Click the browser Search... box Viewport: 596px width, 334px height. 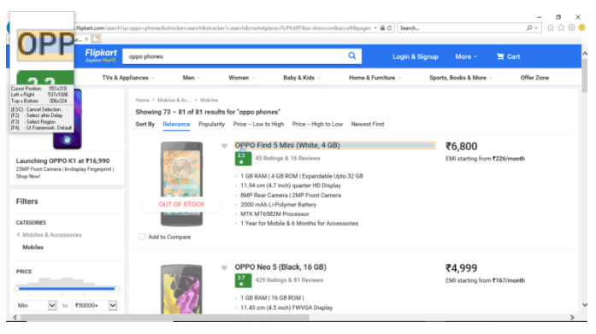[462, 28]
